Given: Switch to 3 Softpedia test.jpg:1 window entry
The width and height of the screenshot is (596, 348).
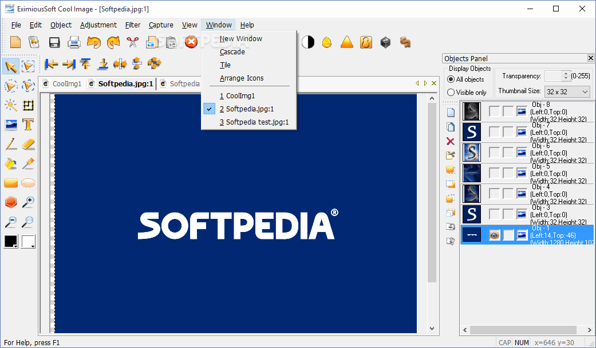Looking at the screenshot, I should [254, 122].
